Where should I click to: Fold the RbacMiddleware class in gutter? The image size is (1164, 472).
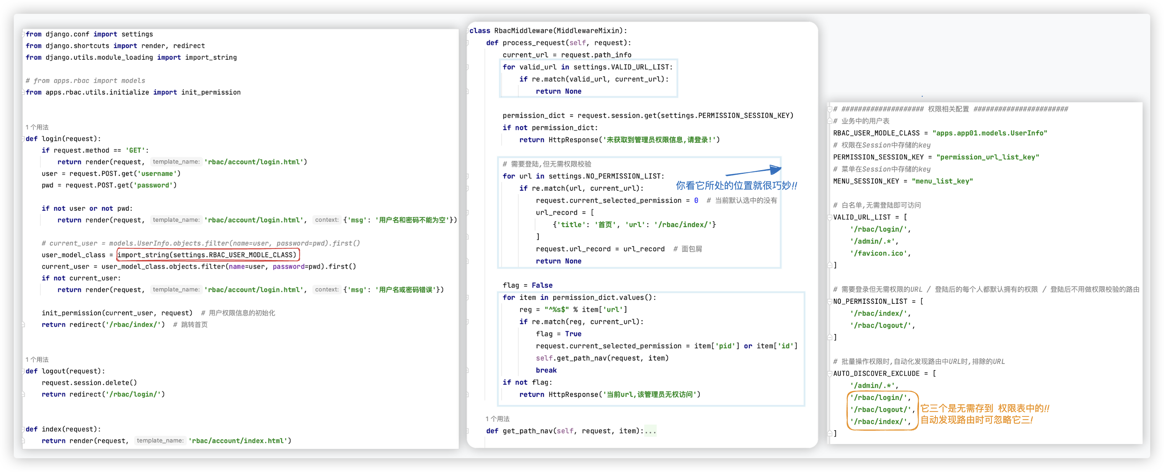tap(467, 31)
